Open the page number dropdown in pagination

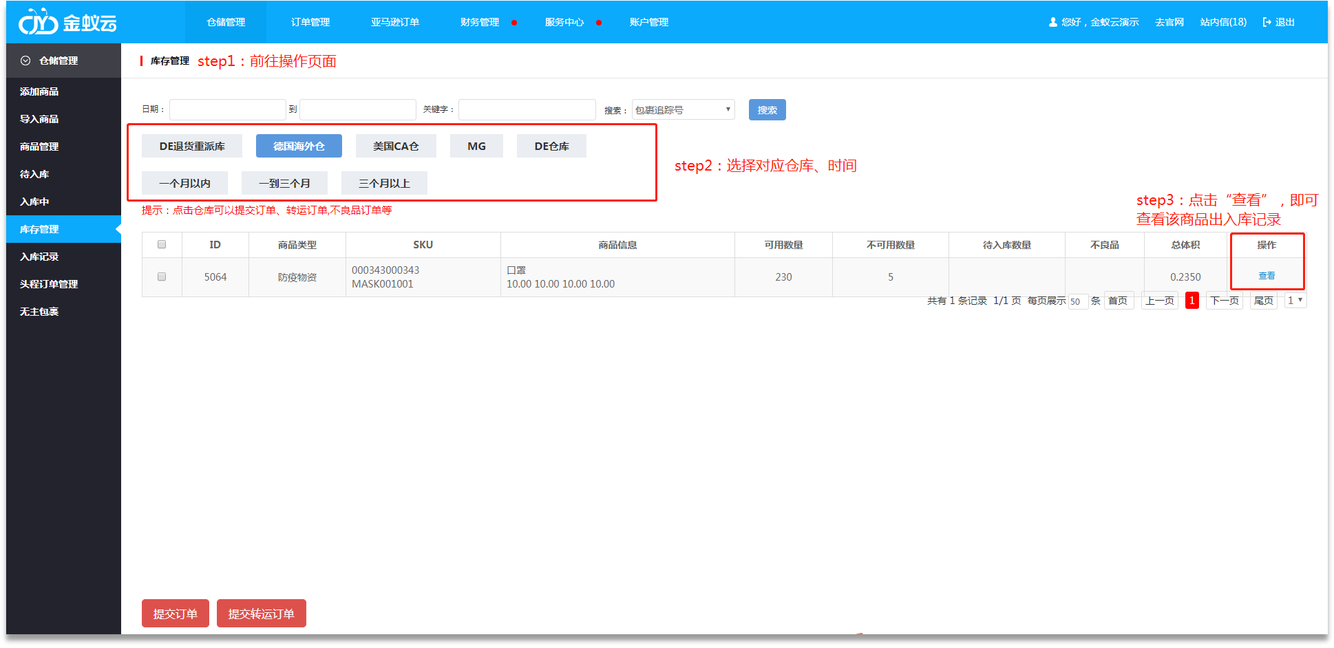[x=1295, y=301]
